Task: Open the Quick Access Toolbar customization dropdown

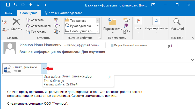Action: 45,5
